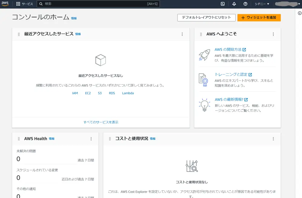
Task: Click the ウィジェットを追加 button
Action: click(x=259, y=18)
